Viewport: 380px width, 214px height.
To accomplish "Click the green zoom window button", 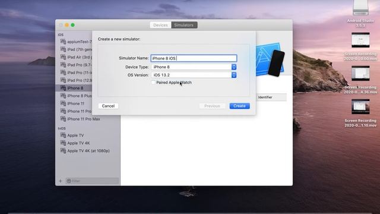I will click(x=72, y=25).
